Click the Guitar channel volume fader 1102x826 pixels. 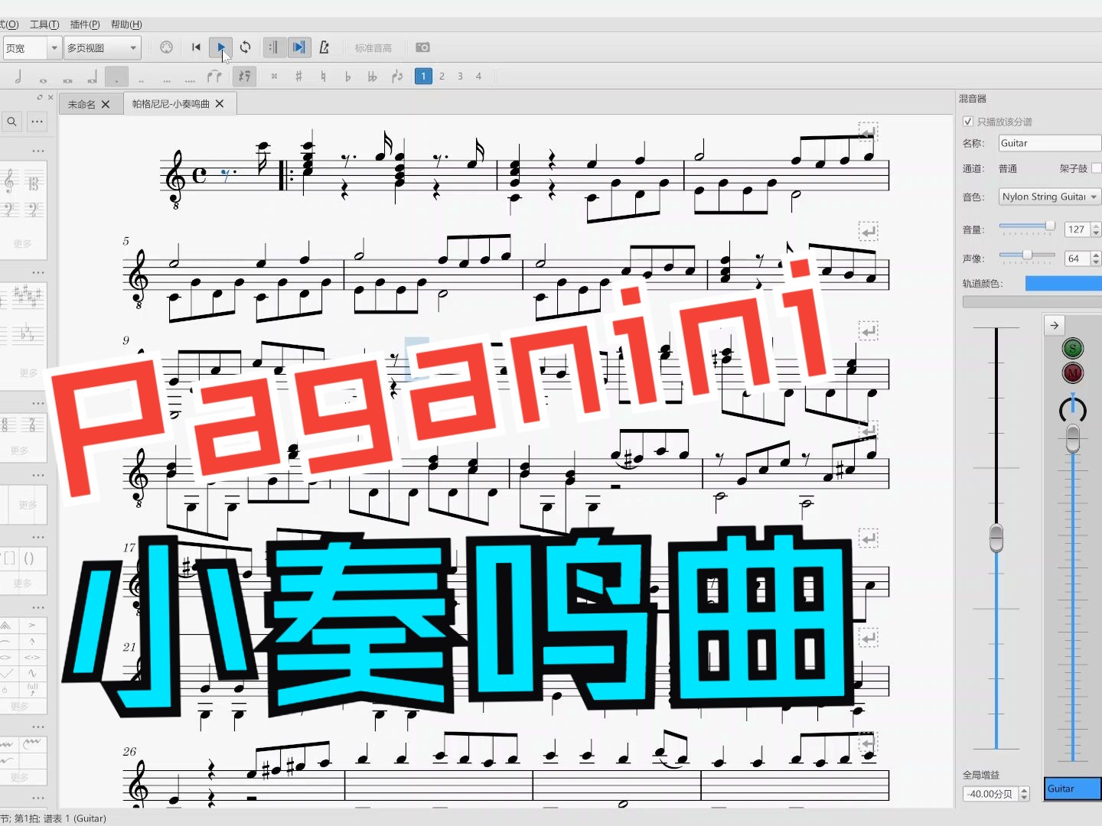(x=1073, y=439)
